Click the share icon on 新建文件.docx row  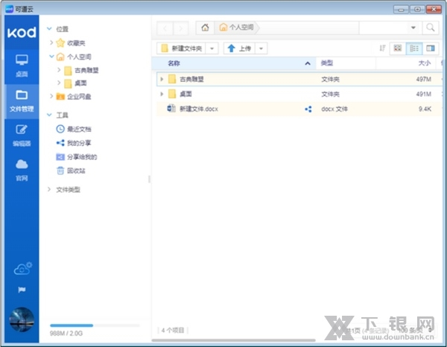coord(308,109)
